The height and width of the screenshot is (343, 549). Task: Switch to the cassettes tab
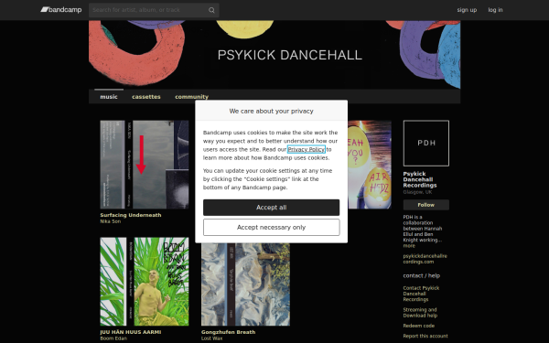146,97
